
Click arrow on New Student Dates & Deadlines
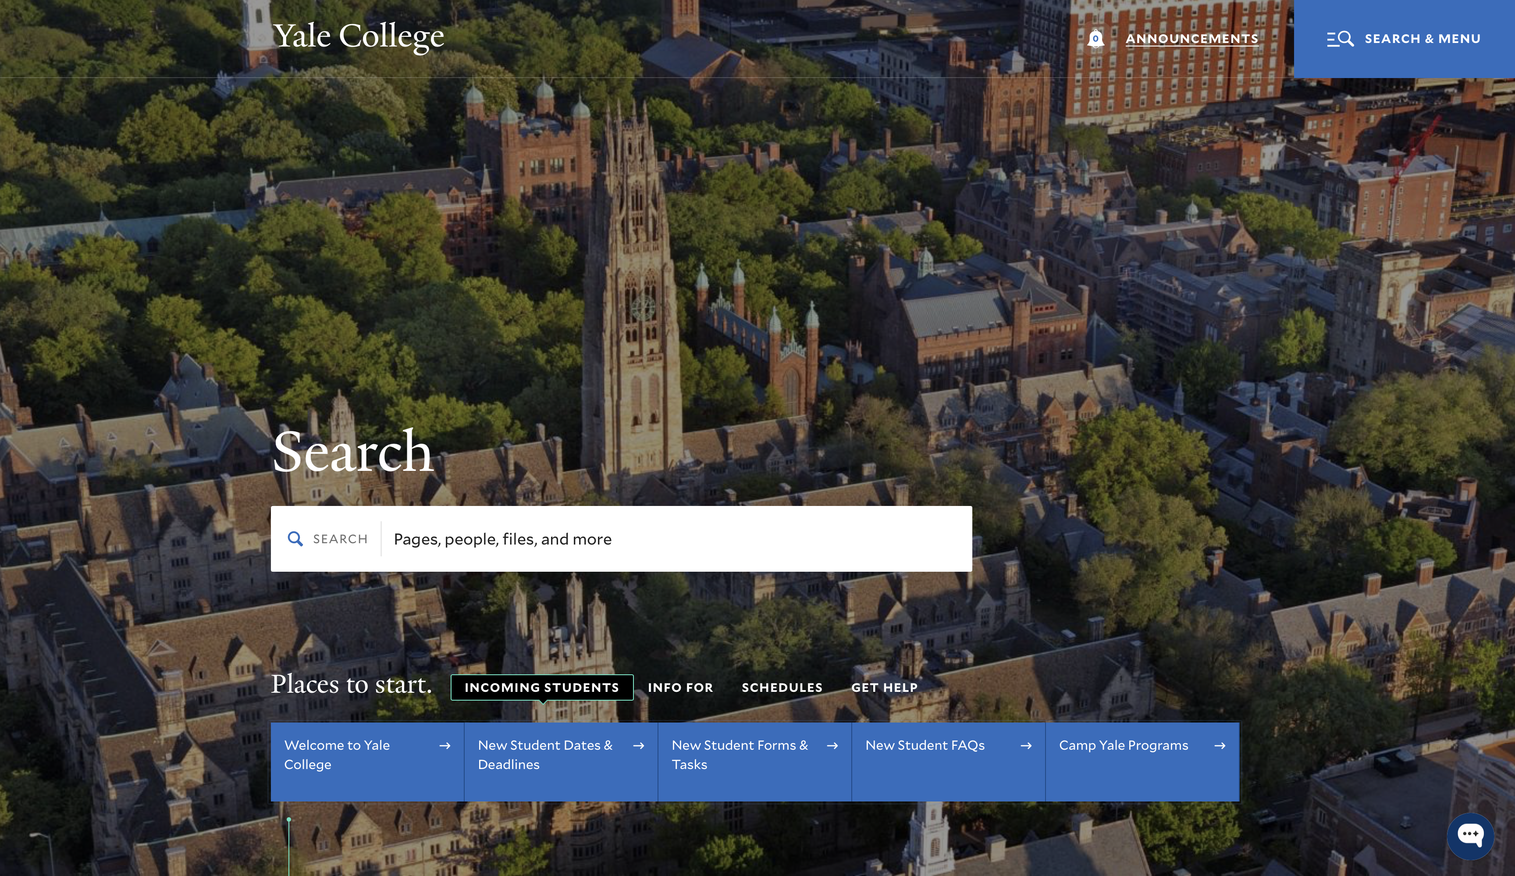pyautogui.click(x=638, y=745)
